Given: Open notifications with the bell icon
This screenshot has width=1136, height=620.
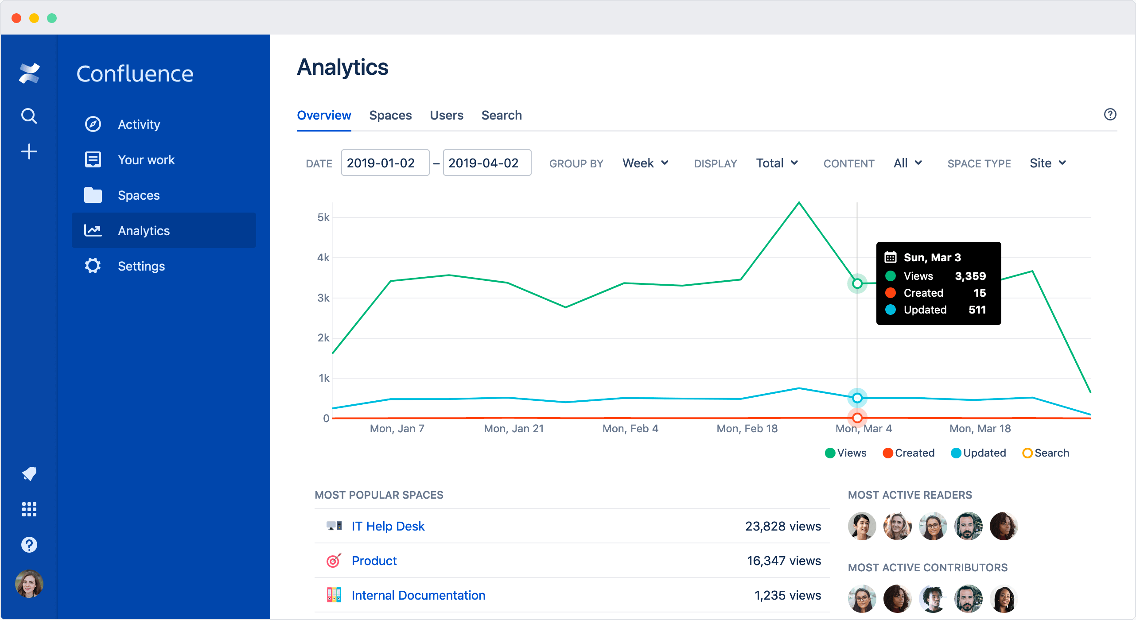Looking at the screenshot, I should pos(28,474).
